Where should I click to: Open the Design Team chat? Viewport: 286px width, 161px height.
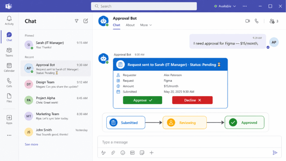56,84
